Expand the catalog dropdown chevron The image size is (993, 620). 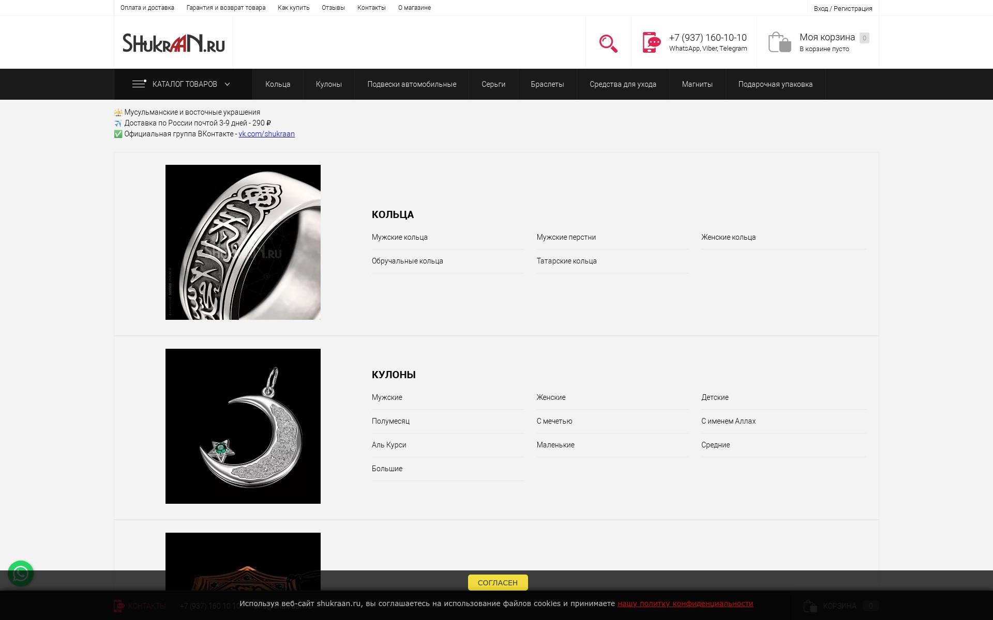[227, 84]
